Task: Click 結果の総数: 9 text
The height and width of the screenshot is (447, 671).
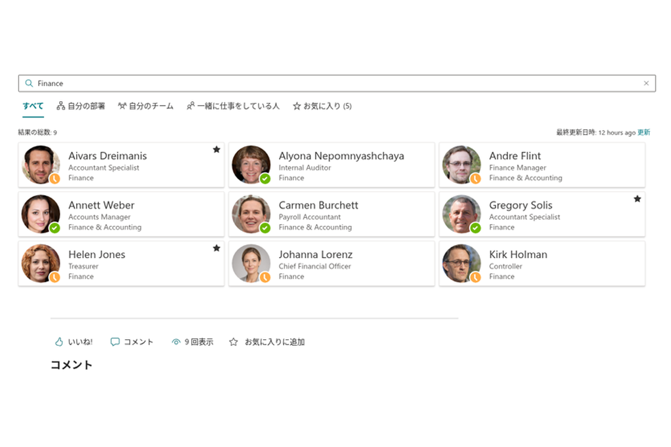Action: tap(37, 132)
